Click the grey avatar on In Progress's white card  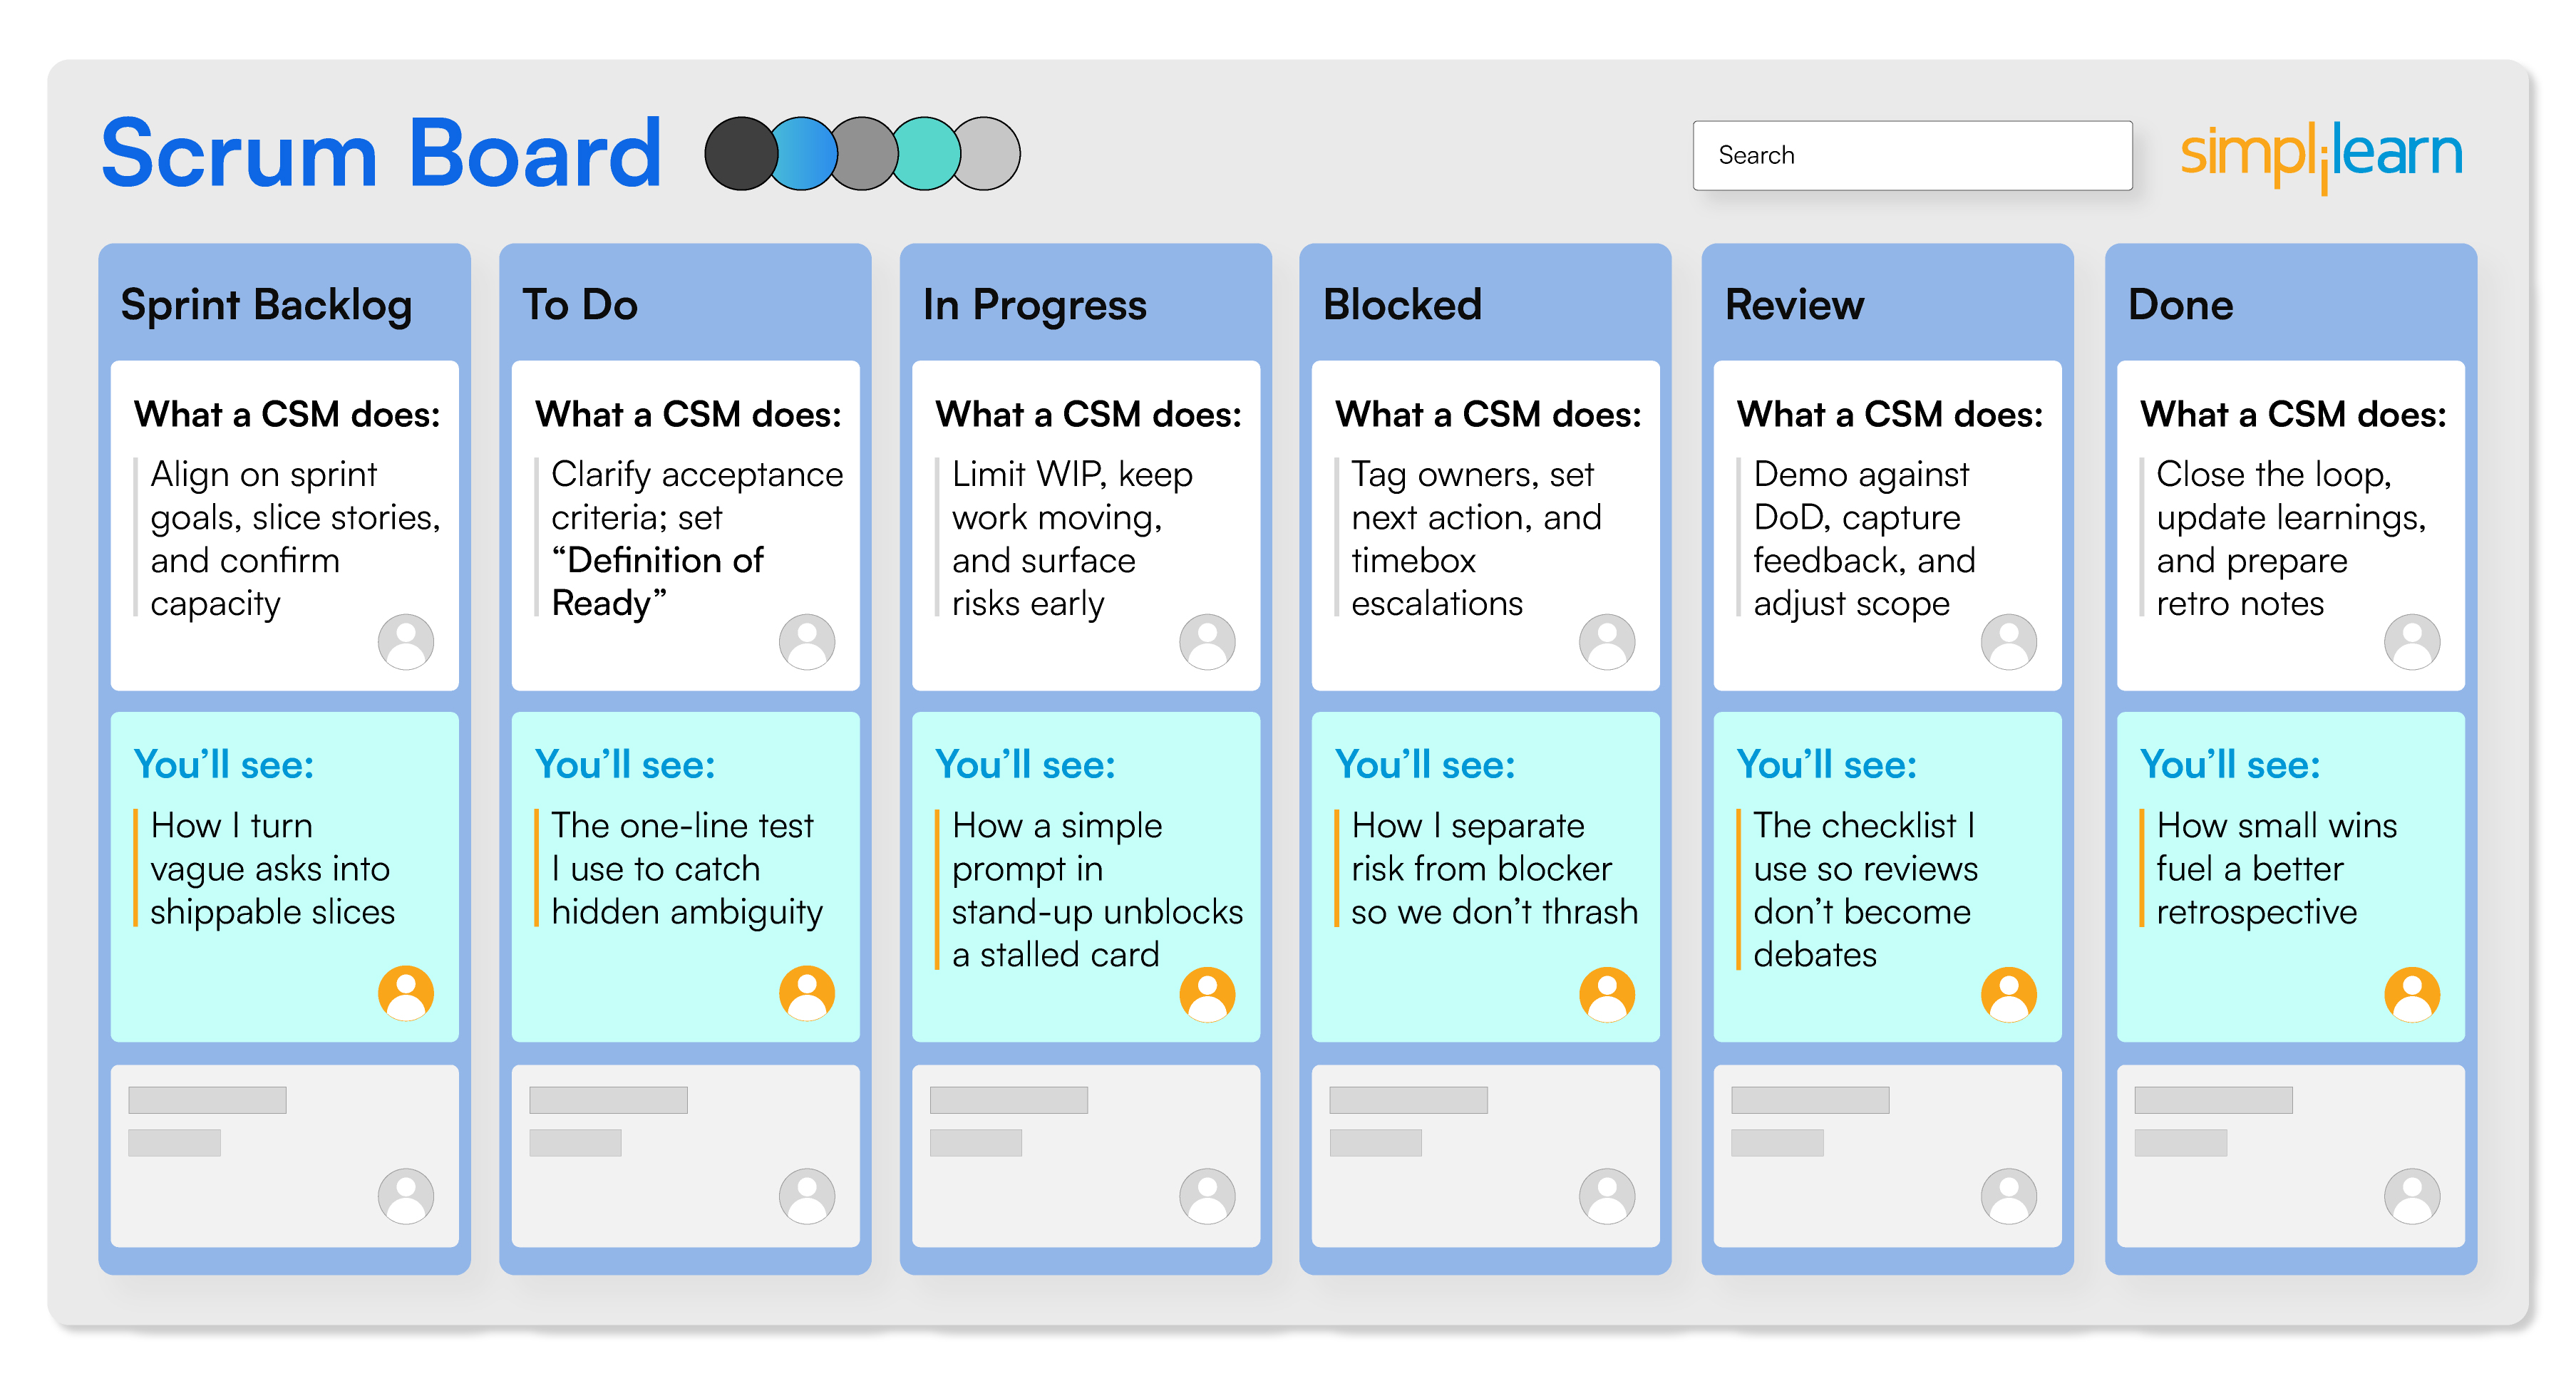coord(1207,641)
